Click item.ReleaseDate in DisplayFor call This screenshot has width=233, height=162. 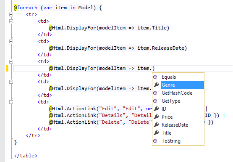point(160,48)
